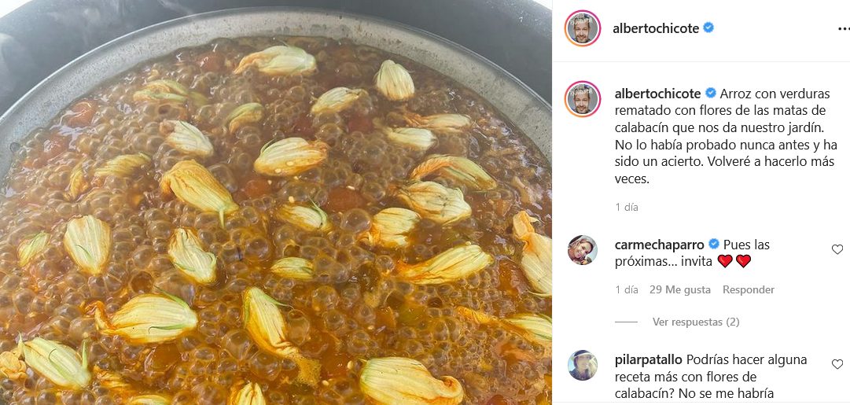Click the "1 día" timestamp on carmechaparro's comment
The height and width of the screenshot is (405, 850).
point(627,289)
